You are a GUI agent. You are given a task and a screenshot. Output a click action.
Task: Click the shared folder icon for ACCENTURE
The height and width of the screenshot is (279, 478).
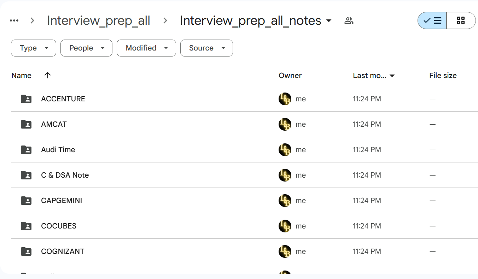(x=26, y=99)
